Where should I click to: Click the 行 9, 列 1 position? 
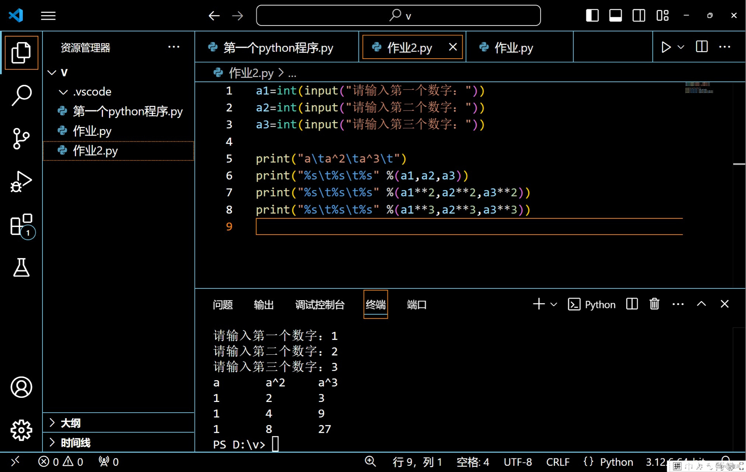coord(417,462)
